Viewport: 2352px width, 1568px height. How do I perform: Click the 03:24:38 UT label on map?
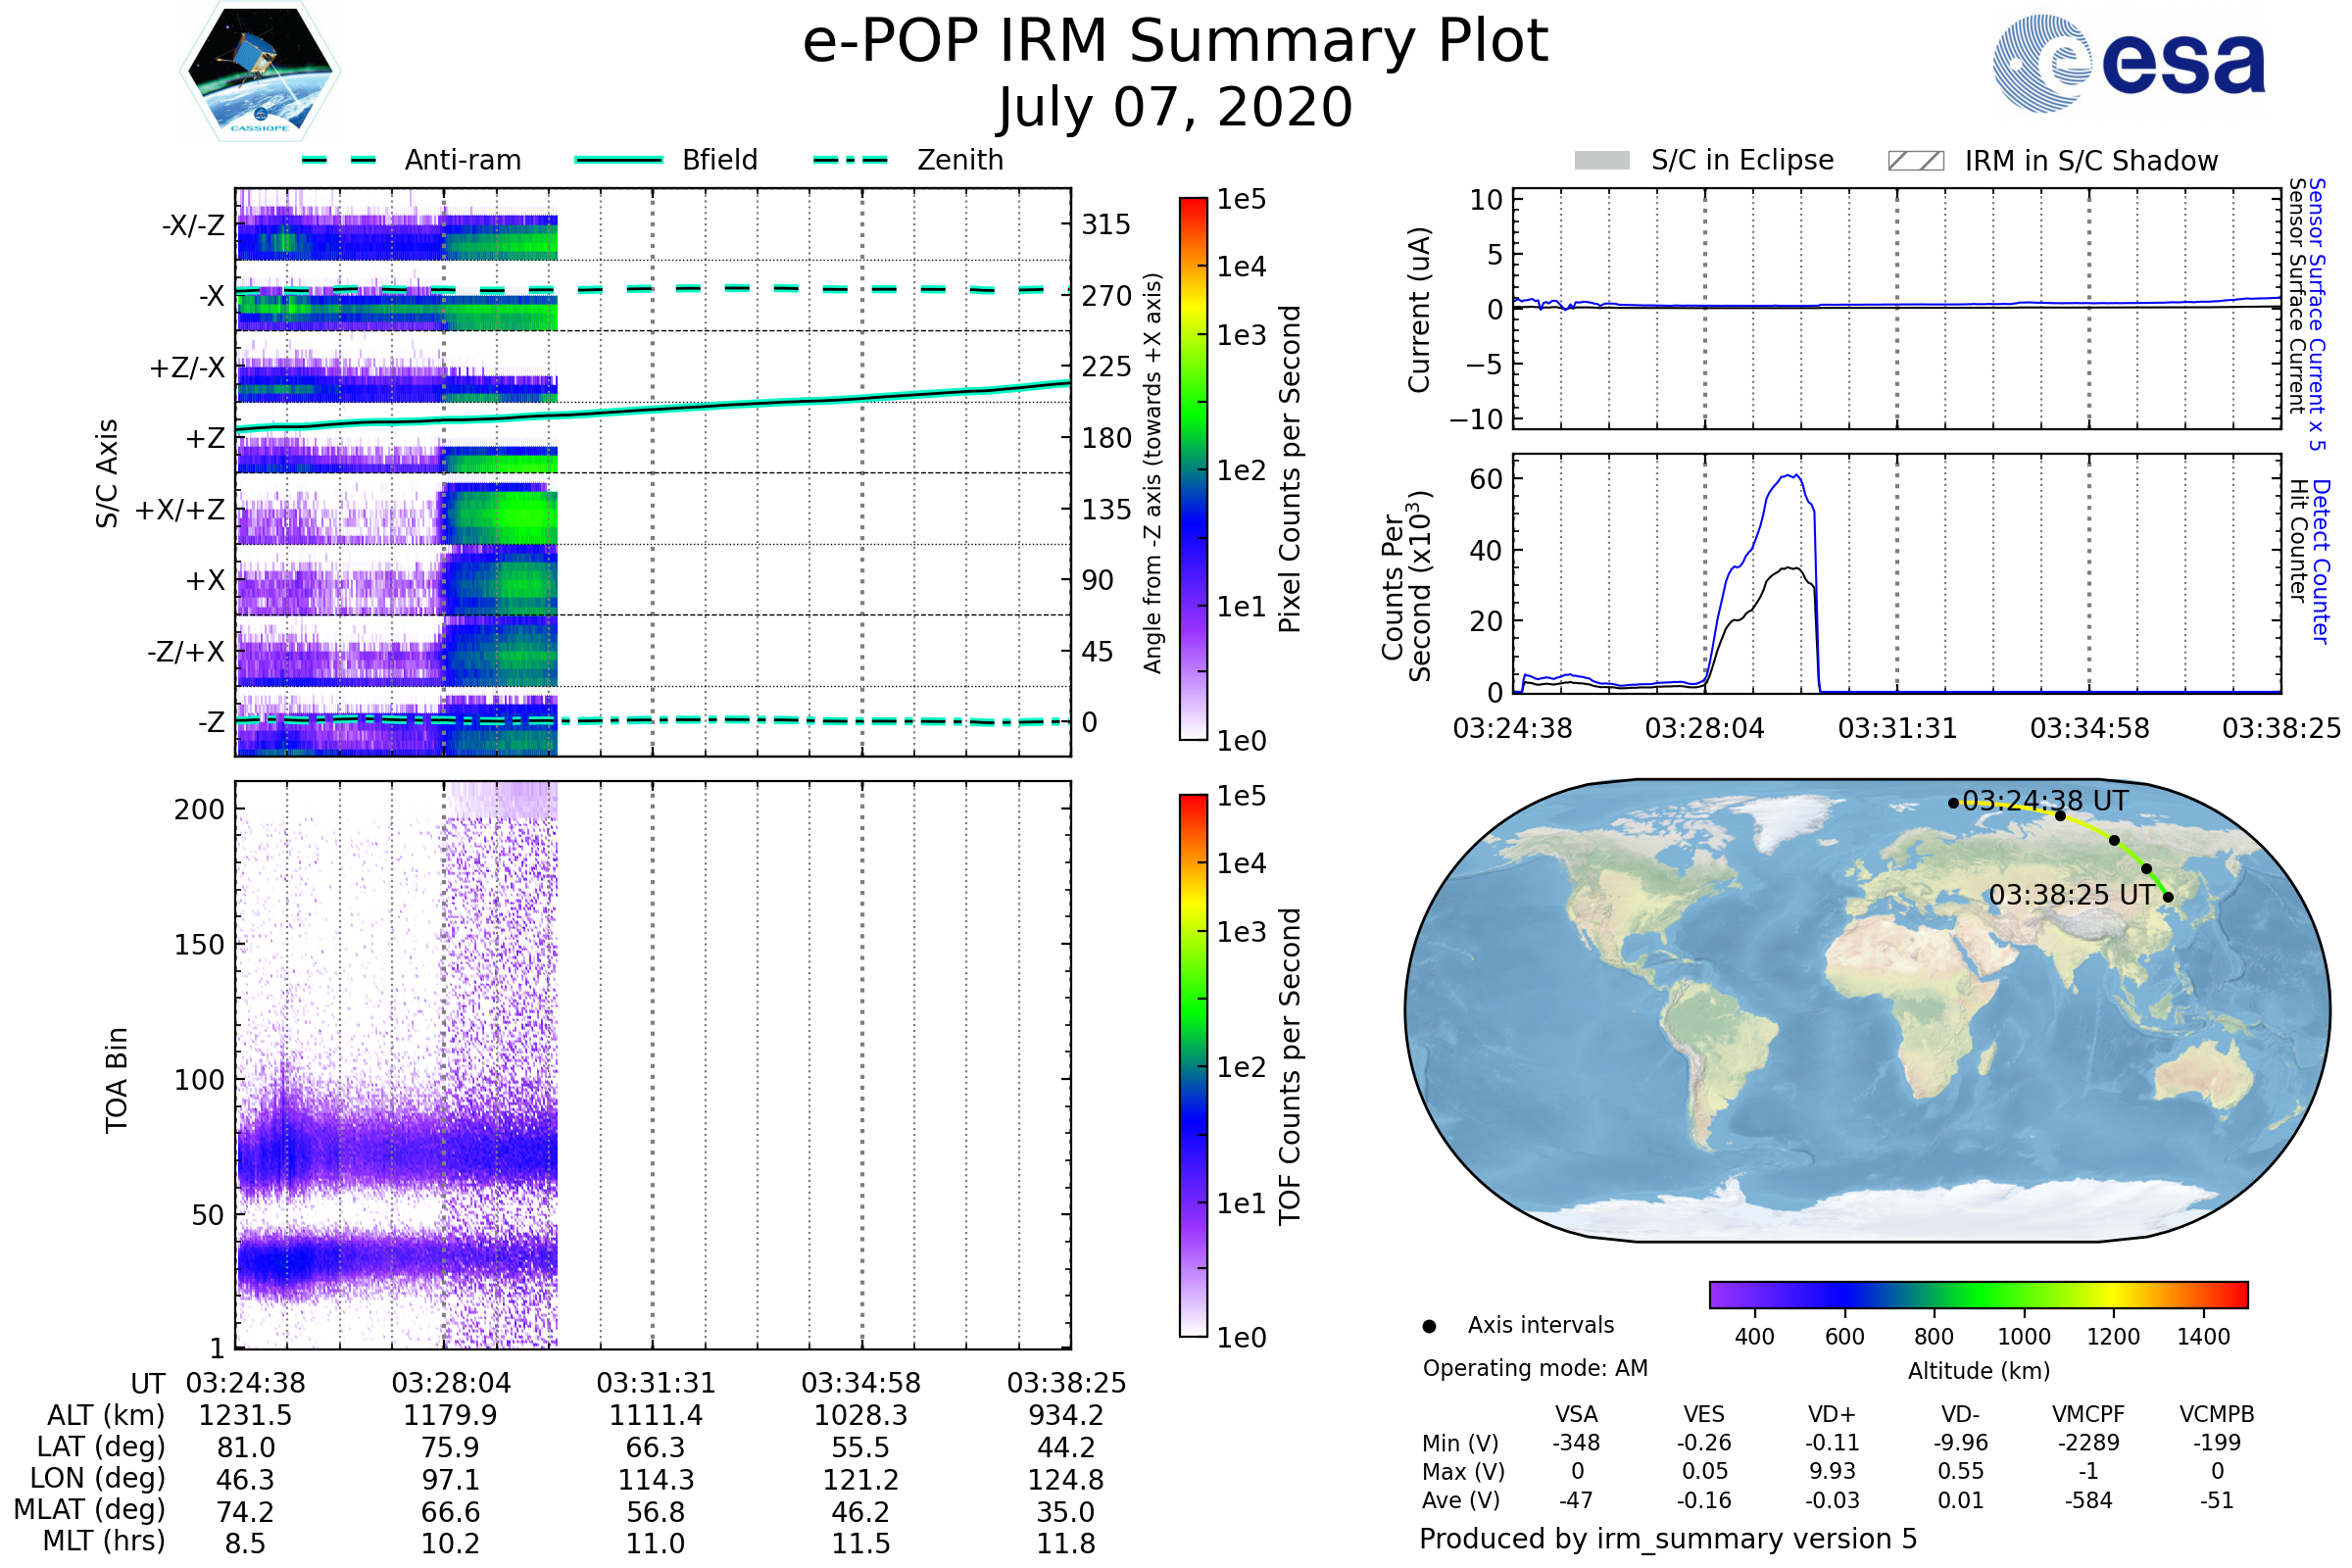(2045, 801)
